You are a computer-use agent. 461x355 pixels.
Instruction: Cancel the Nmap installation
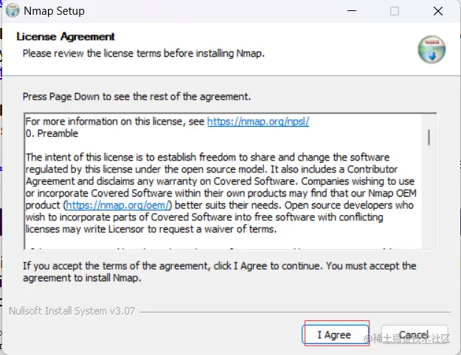click(415, 334)
